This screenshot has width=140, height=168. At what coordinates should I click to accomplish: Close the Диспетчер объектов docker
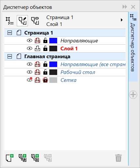(133, 7)
